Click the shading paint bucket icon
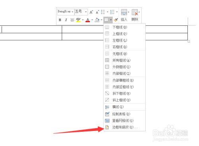Image resolution: width=199 pixels, height=146 pixels. pos(97,20)
